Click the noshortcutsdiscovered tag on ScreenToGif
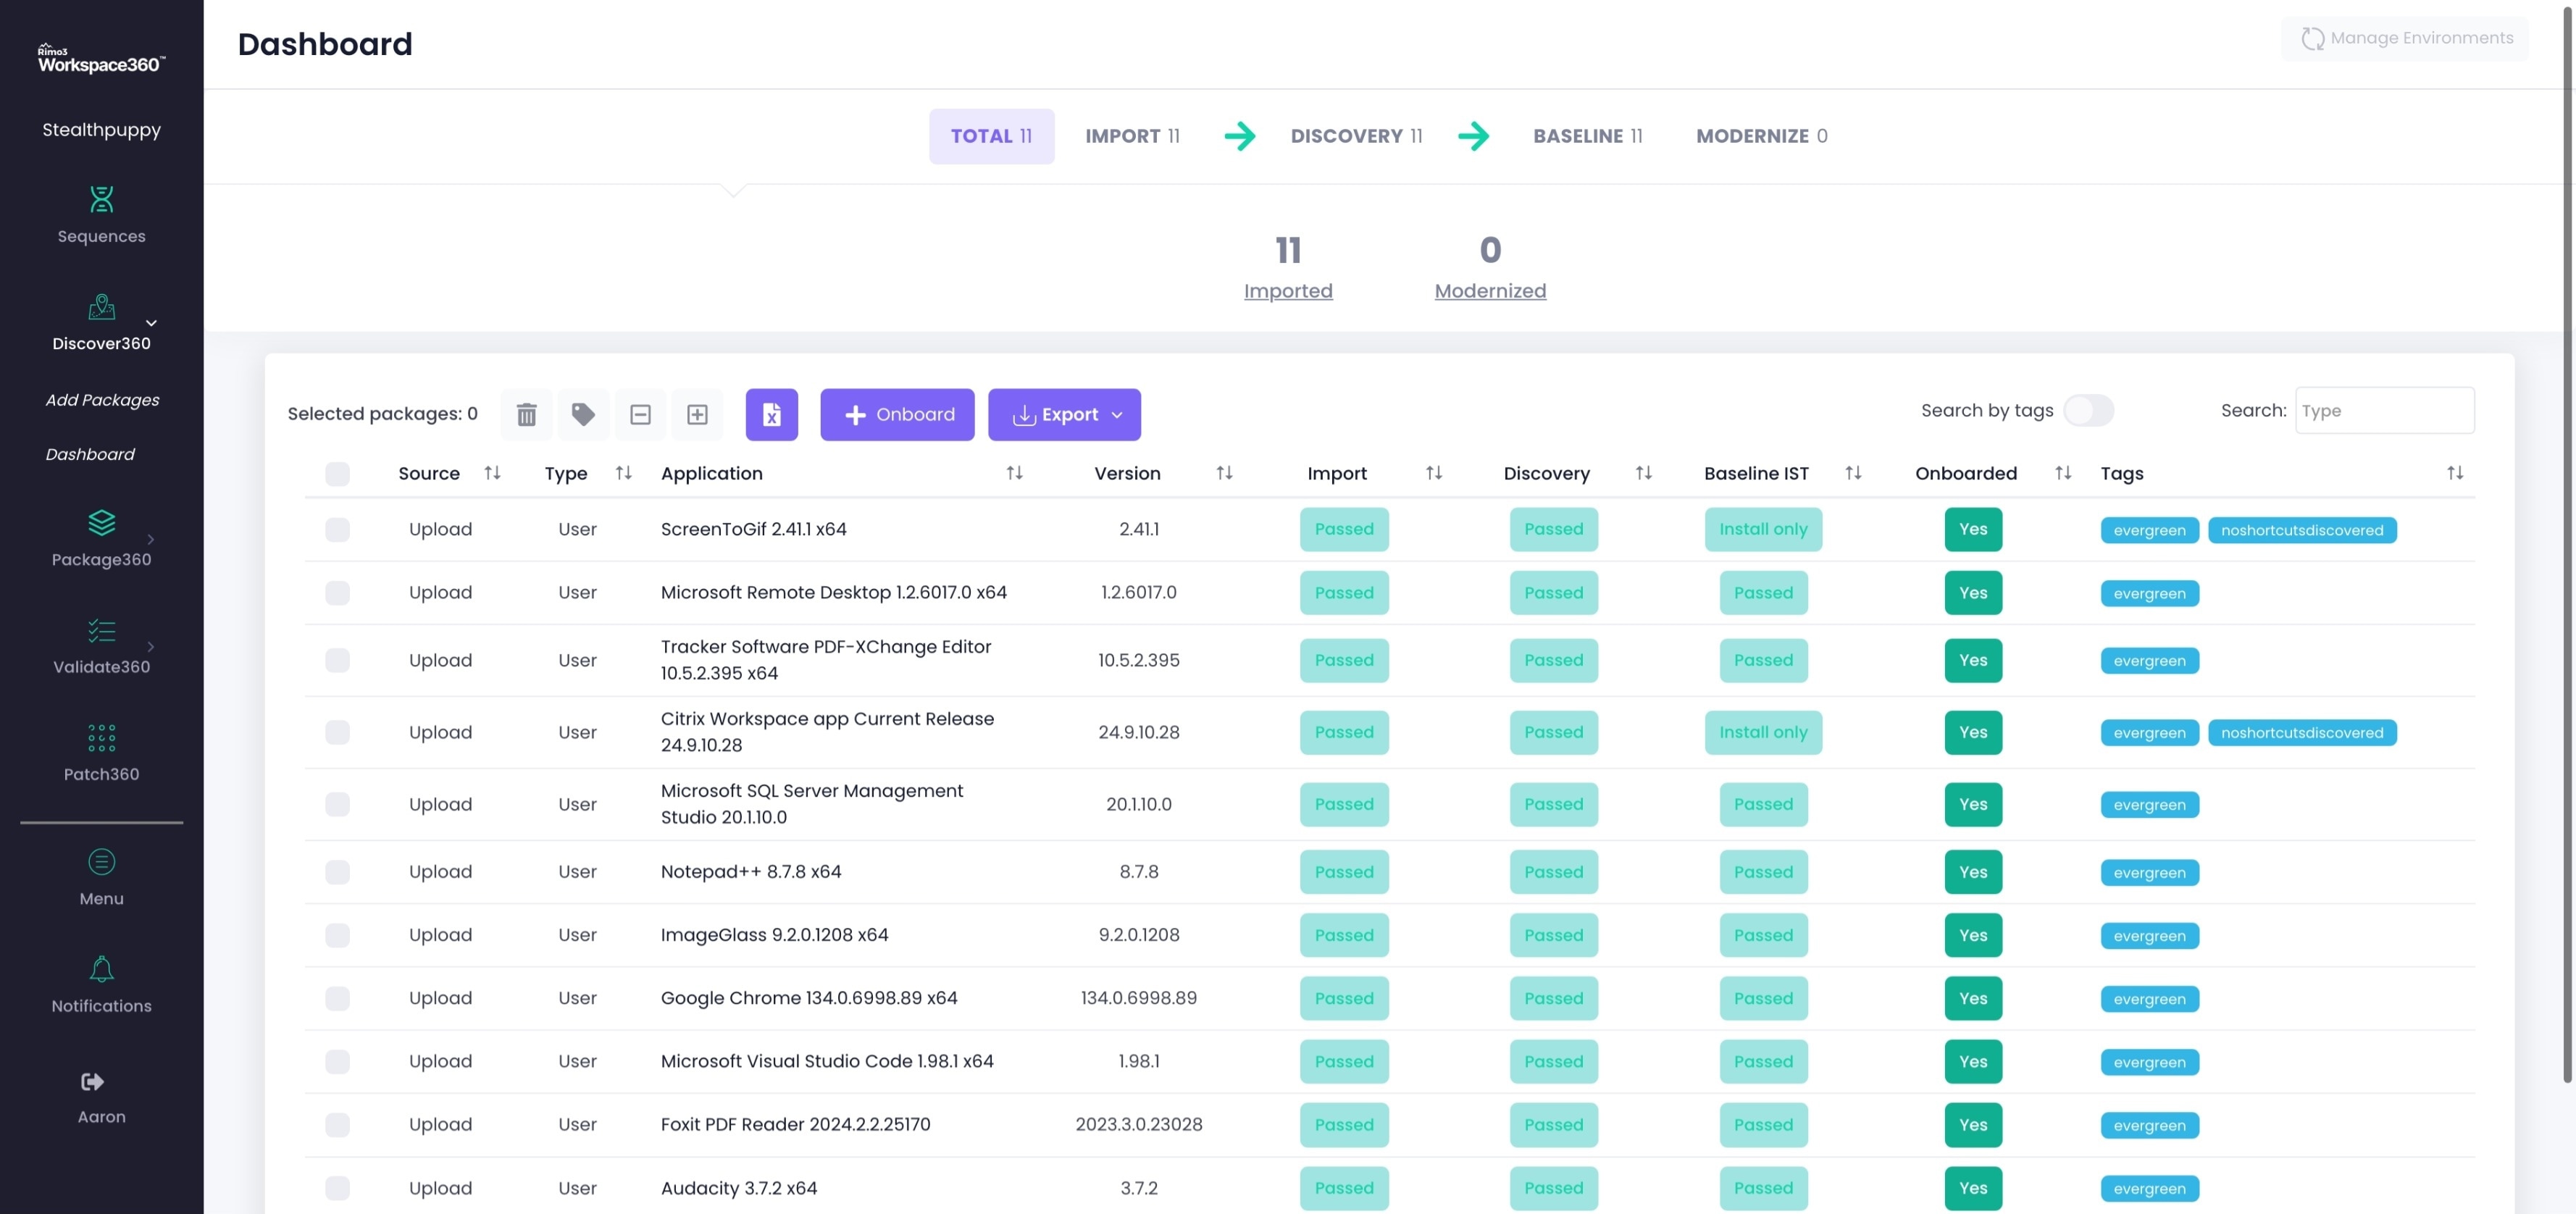 2302,530
